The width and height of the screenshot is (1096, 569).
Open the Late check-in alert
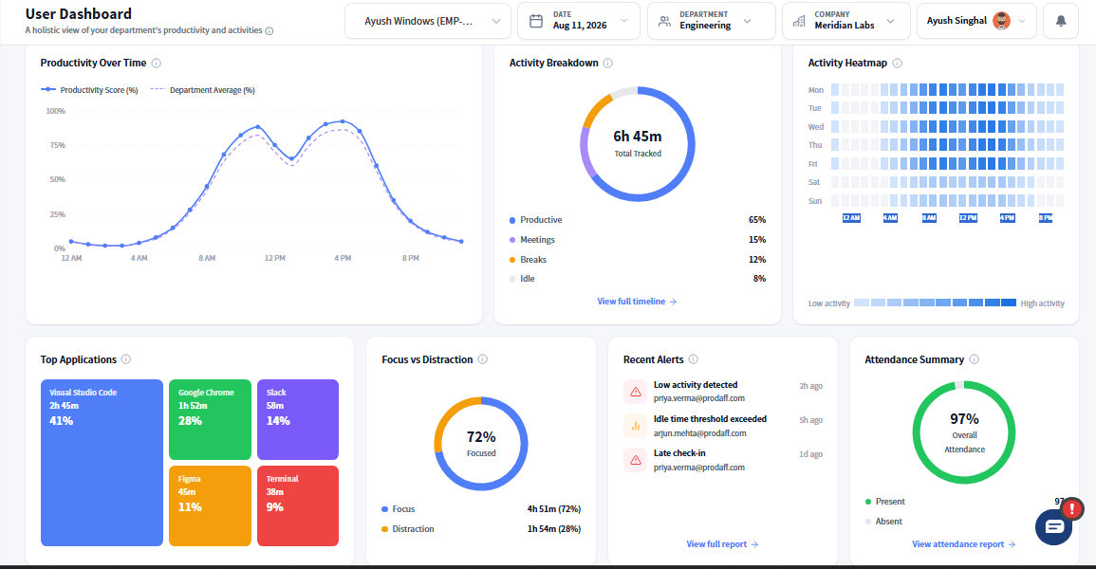pyautogui.click(x=723, y=460)
